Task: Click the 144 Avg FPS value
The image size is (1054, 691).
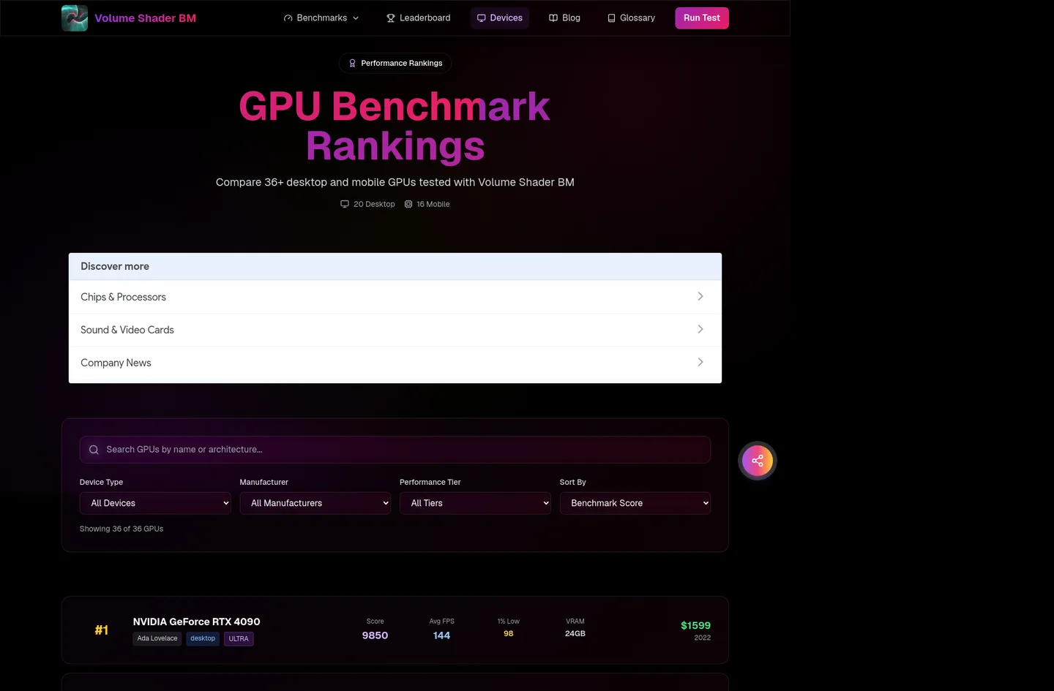Action: tap(441, 635)
